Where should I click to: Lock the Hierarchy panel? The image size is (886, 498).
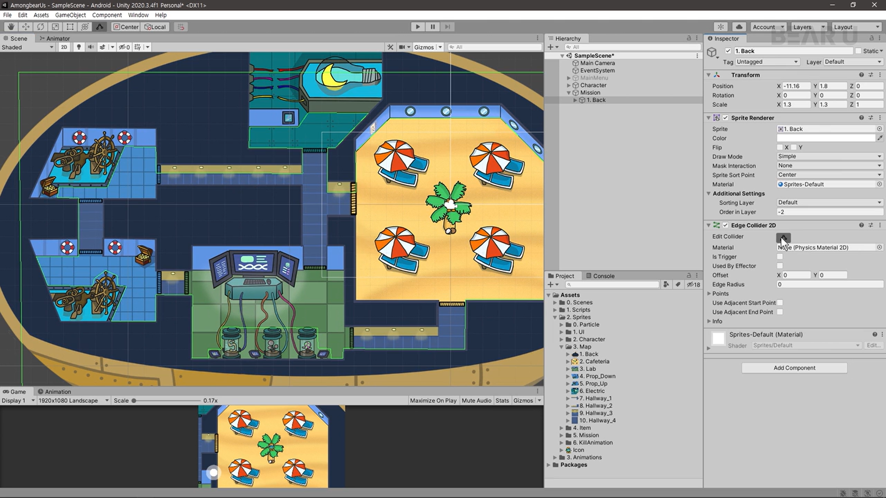(x=689, y=38)
